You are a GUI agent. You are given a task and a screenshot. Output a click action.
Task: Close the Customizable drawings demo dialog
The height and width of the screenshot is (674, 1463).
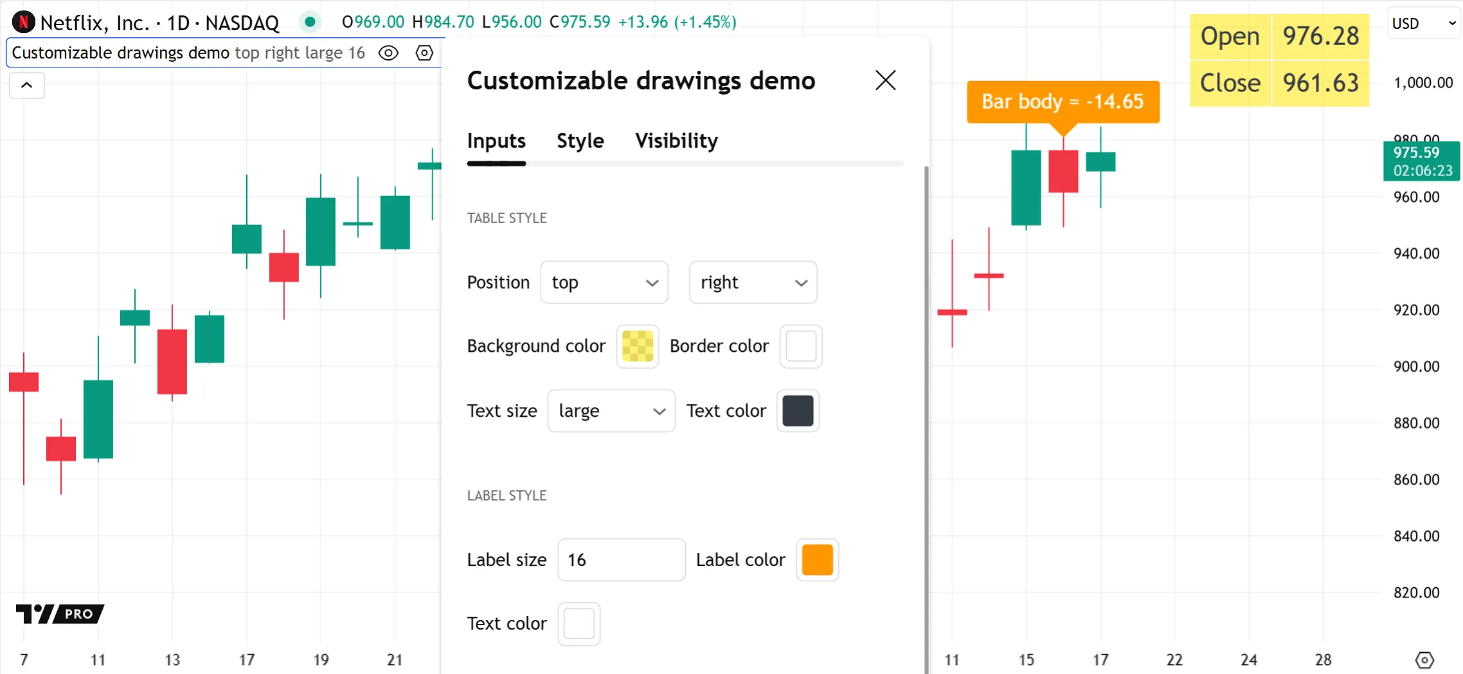click(885, 80)
